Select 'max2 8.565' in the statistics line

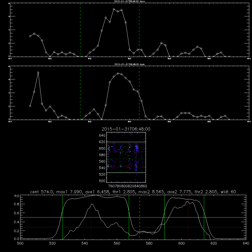click(151, 192)
